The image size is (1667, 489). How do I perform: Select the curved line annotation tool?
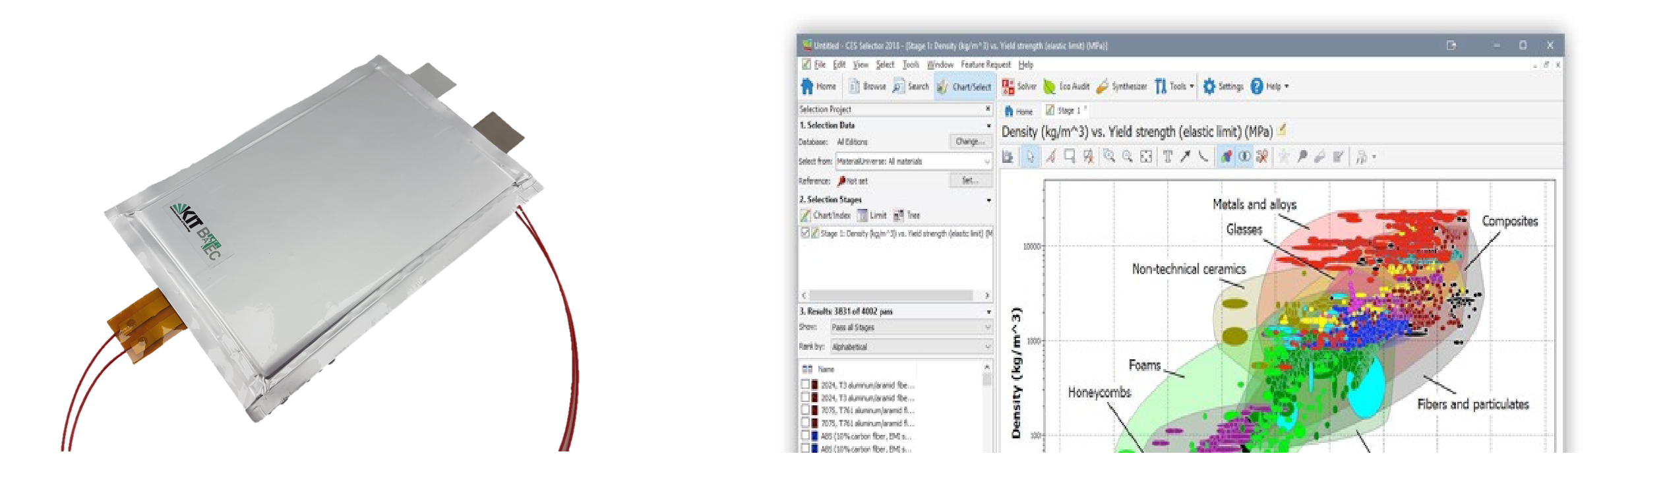[1203, 157]
